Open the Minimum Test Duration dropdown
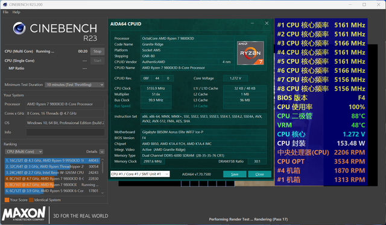Viewport: 386px width, 225px height. (74, 85)
